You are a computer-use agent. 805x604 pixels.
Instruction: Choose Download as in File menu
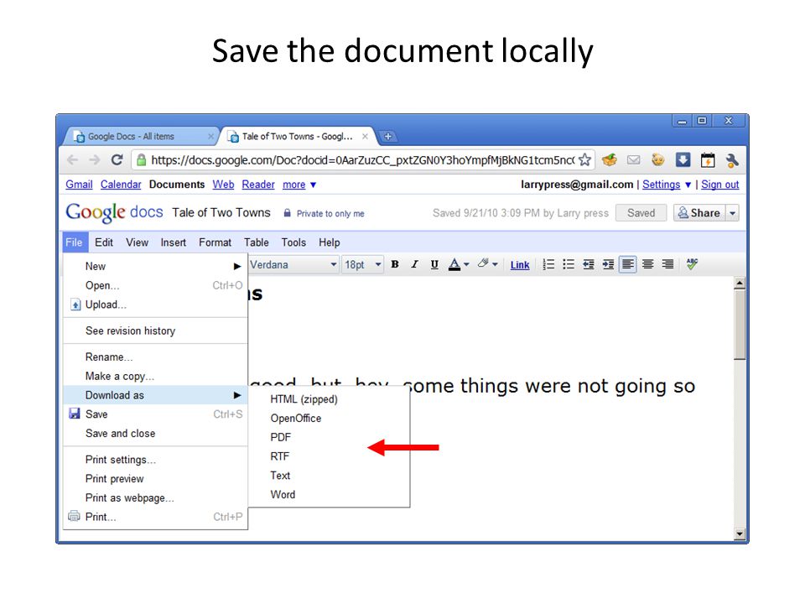(x=155, y=395)
